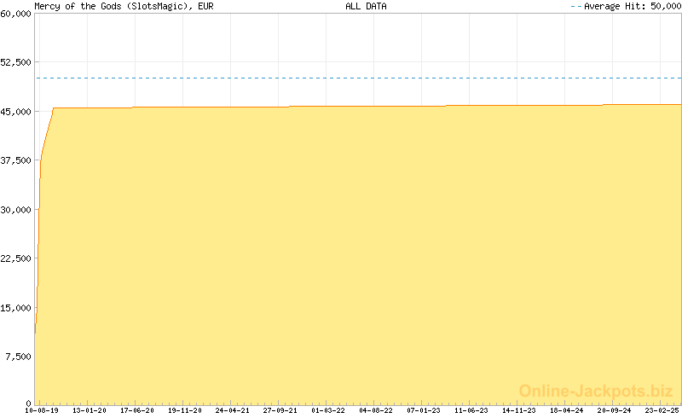Click the 23-02-25 final date label

pos(662,410)
